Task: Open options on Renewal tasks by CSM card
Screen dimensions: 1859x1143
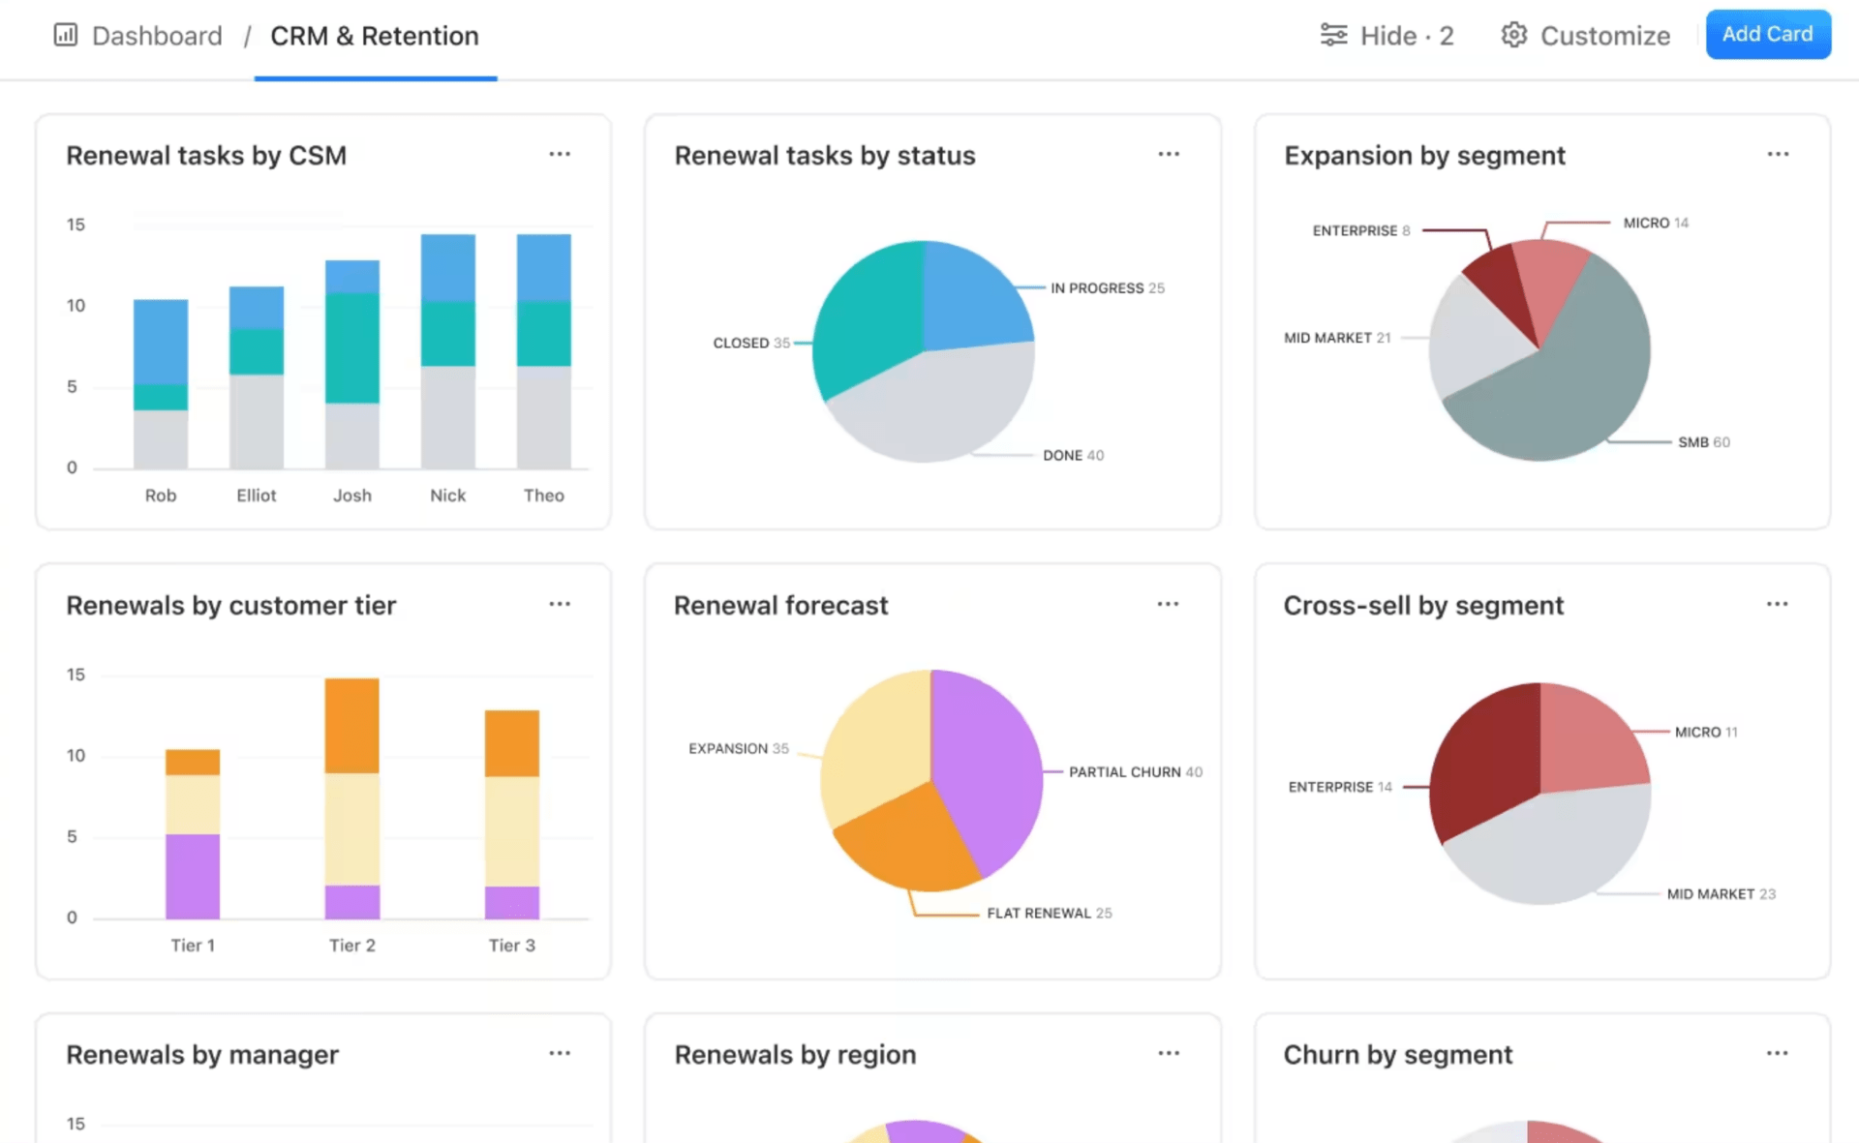Action: point(560,154)
